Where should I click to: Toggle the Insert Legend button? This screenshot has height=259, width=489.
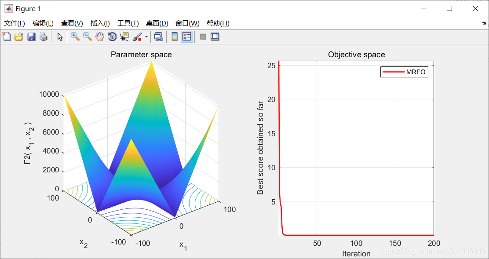pos(187,37)
